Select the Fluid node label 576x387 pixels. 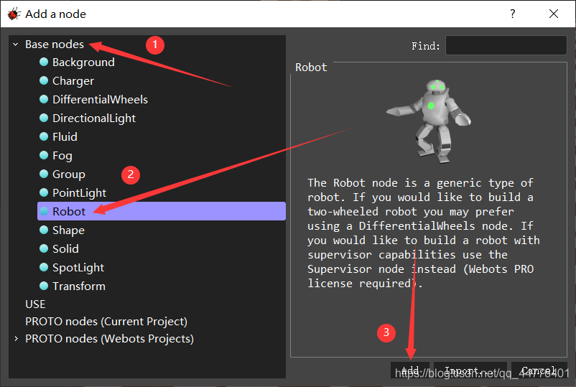(x=65, y=137)
